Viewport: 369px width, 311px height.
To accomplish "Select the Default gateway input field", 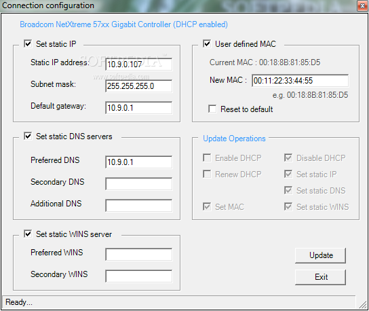I will pos(139,108).
